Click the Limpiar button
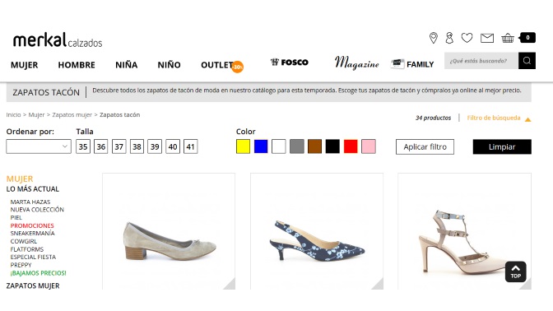Screen dimensions: 553x311 [502, 146]
